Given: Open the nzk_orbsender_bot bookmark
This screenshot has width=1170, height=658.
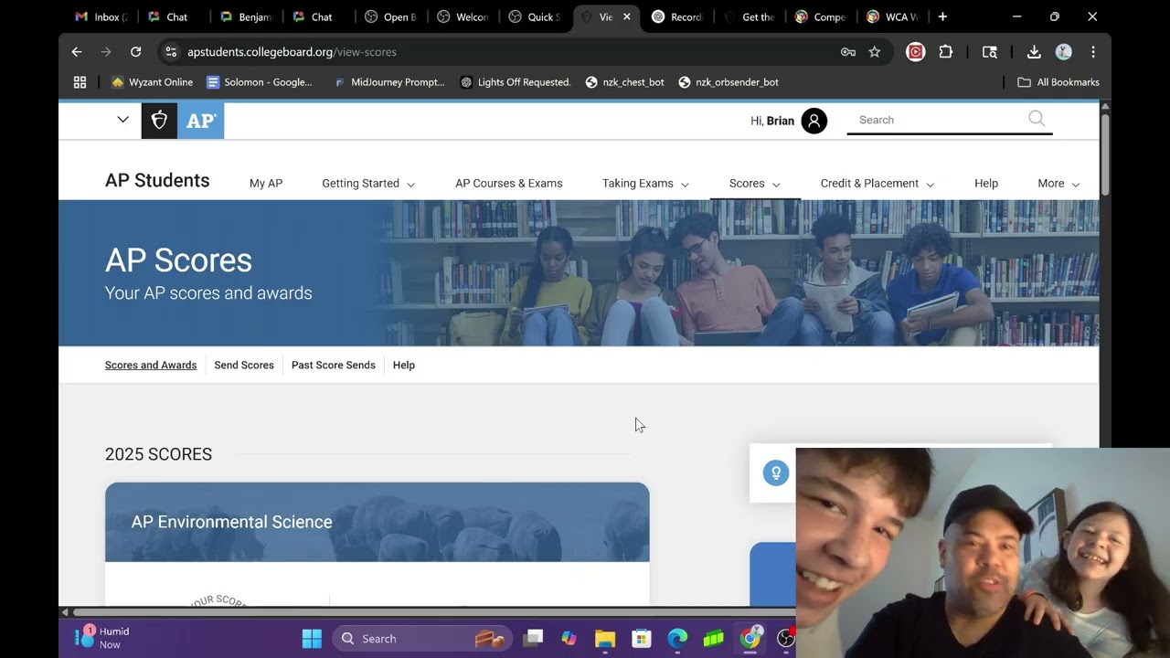Looking at the screenshot, I should pyautogui.click(x=729, y=82).
